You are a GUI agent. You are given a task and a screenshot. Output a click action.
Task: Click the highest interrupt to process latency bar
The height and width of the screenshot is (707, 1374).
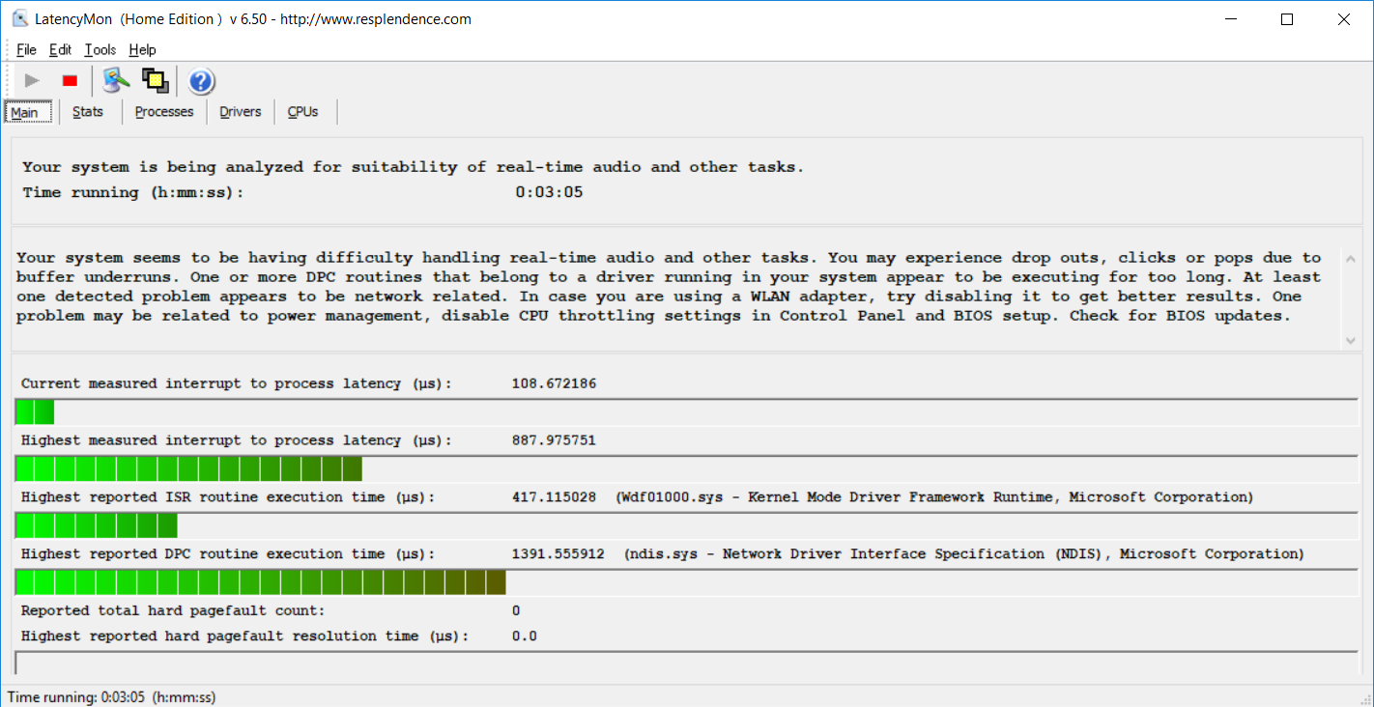tap(687, 468)
